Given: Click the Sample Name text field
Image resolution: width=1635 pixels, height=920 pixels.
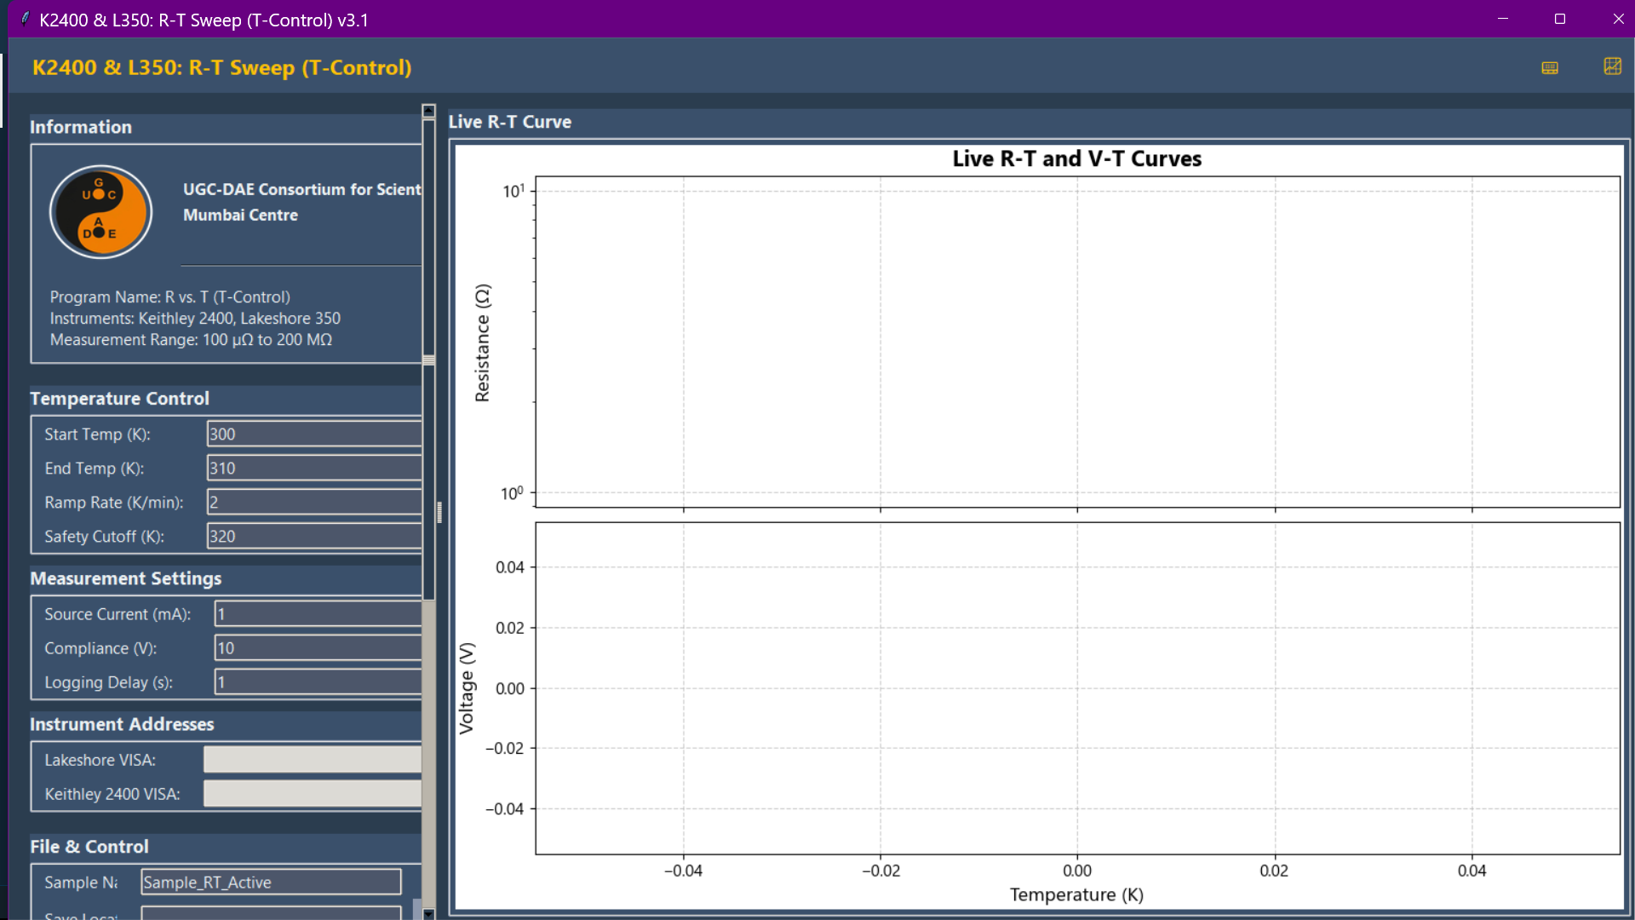Looking at the screenshot, I should coord(271,883).
